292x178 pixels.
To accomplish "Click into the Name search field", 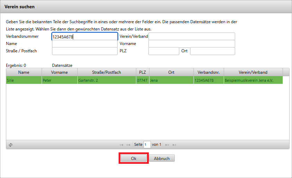I will point(85,44).
